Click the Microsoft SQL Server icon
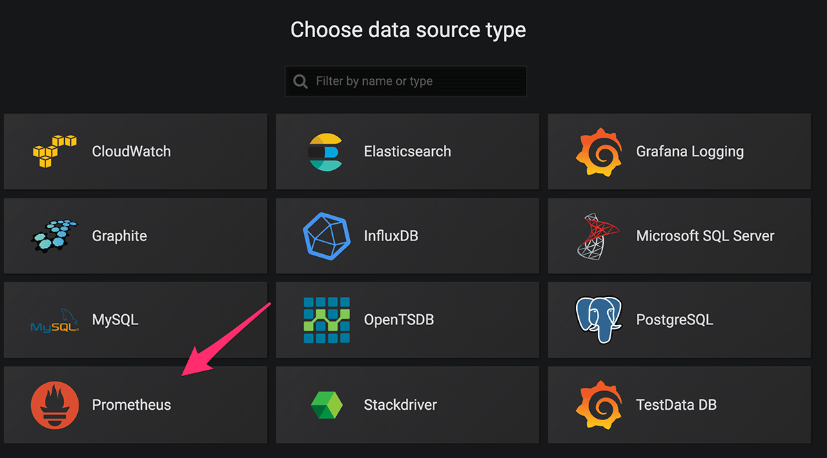The height and width of the screenshot is (458, 827). pos(597,236)
